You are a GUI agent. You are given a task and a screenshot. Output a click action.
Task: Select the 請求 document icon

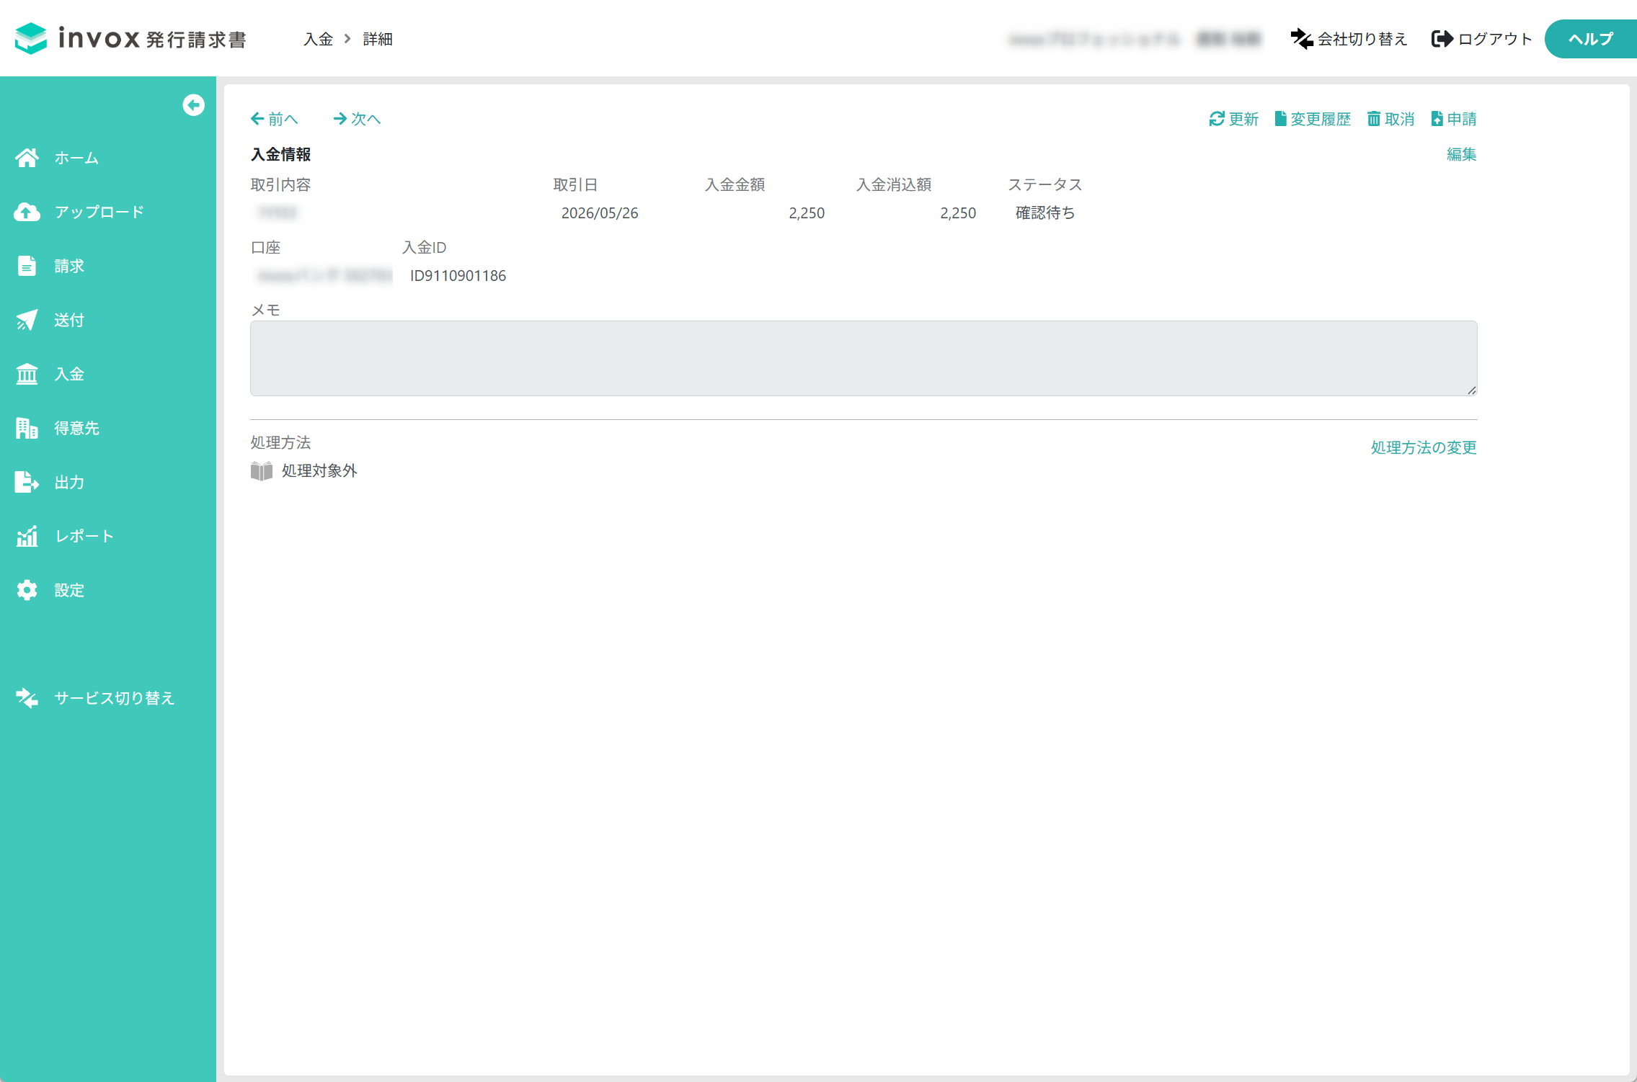tap(27, 266)
